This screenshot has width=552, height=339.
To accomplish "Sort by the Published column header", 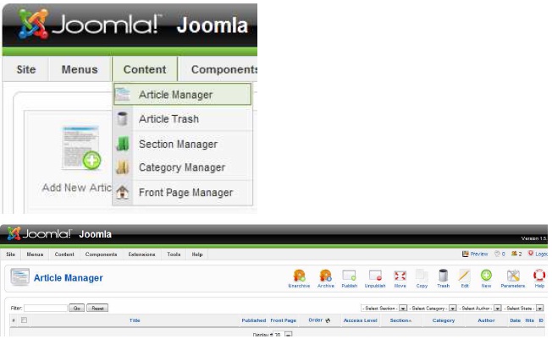I will pos(254,320).
